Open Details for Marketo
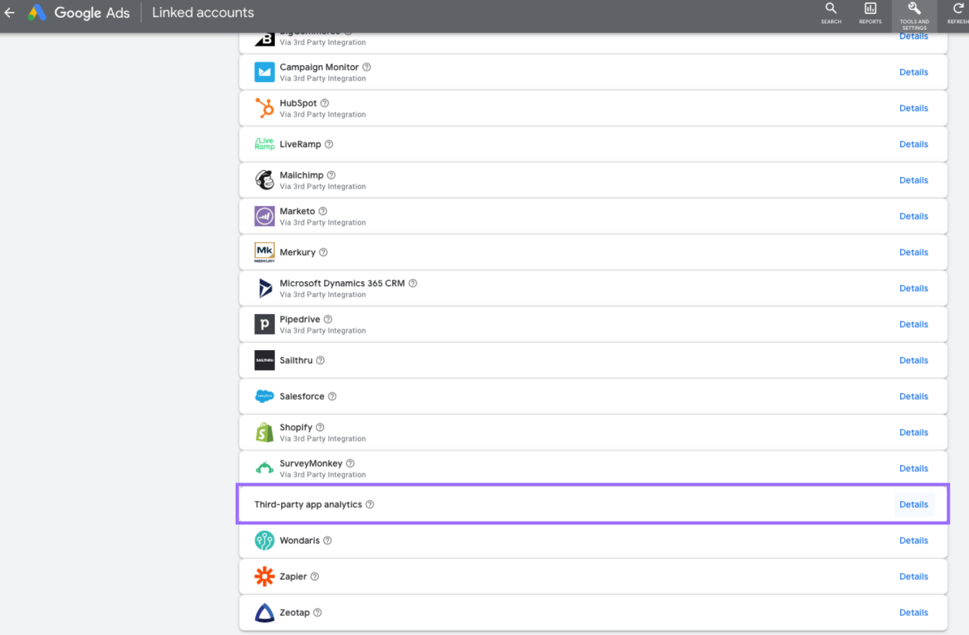969x635 pixels. (x=913, y=216)
